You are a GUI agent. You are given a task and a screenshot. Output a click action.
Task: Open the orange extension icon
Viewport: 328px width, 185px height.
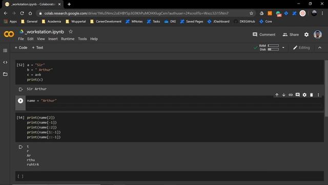click(x=270, y=13)
